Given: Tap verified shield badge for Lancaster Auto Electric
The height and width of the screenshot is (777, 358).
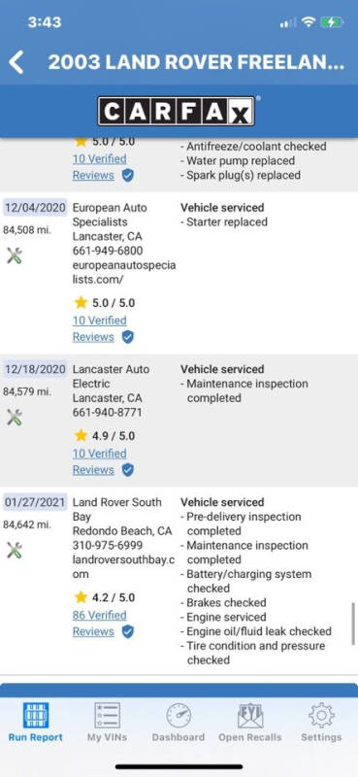Looking at the screenshot, I should coord(128,470).
